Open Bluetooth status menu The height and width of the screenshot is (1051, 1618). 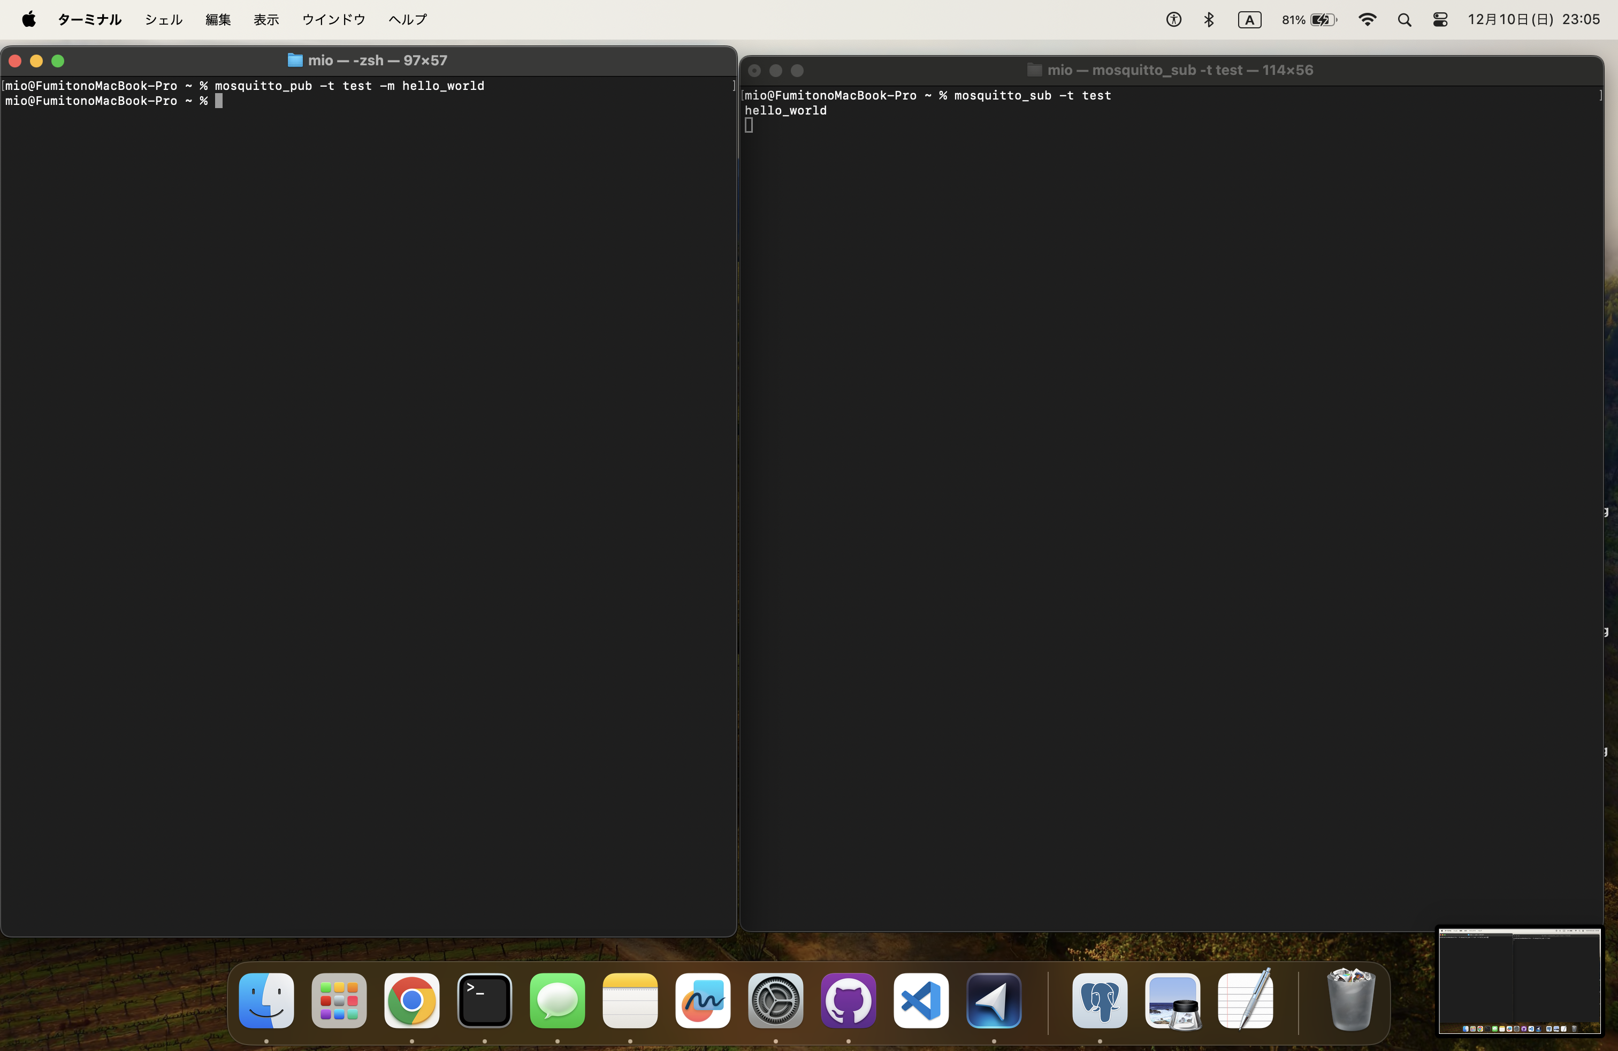1208,20
